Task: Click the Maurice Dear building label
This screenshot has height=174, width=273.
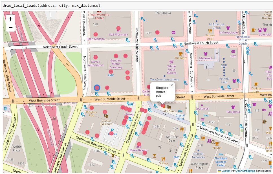Action: click(172, 139)
